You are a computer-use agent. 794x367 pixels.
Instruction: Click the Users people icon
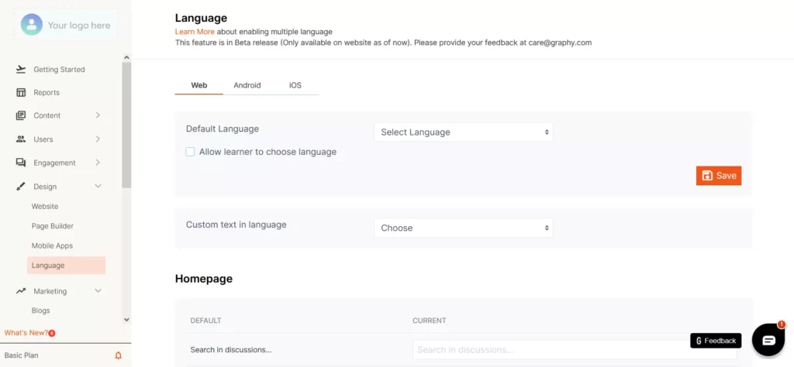pos(21,139)
